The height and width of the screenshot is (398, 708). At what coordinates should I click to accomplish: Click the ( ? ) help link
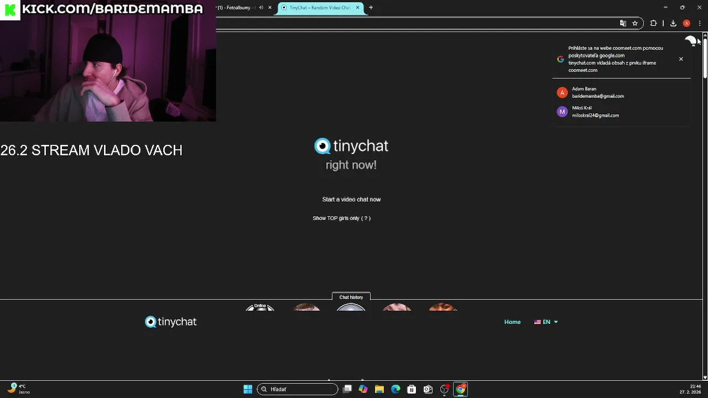[x=366, y=218]
